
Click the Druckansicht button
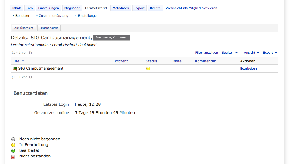click(x=49, y=28)
